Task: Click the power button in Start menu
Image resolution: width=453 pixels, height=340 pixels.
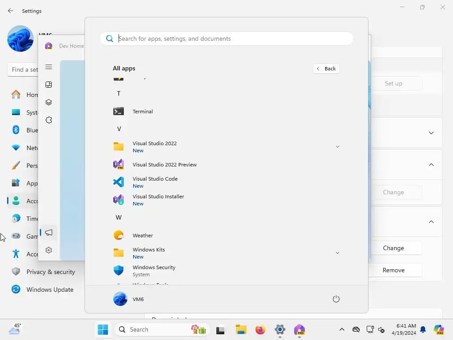Action: (x=336, y=299)
